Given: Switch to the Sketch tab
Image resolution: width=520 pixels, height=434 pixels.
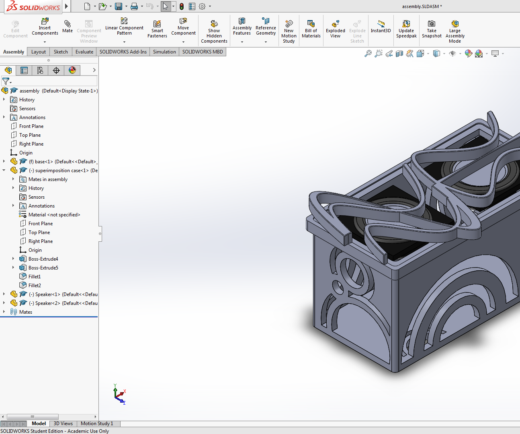Looking at the screenshot, I should (x=61, y=52).
